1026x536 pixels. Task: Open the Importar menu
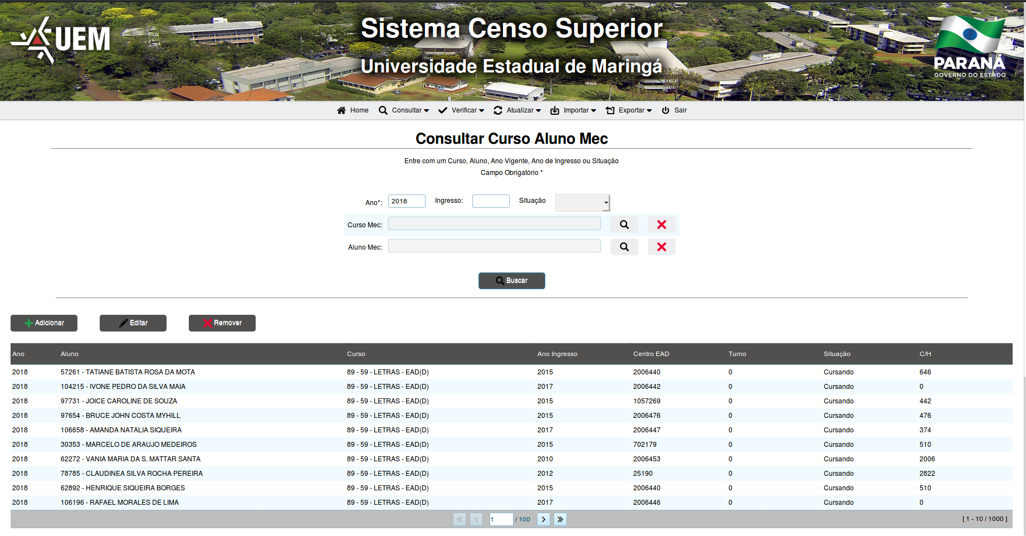[573, 110]
